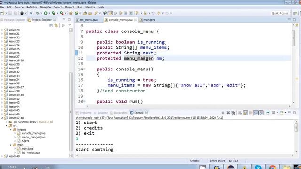Toggle Scroll Lock in the Console toolbar

coord(245,113)
